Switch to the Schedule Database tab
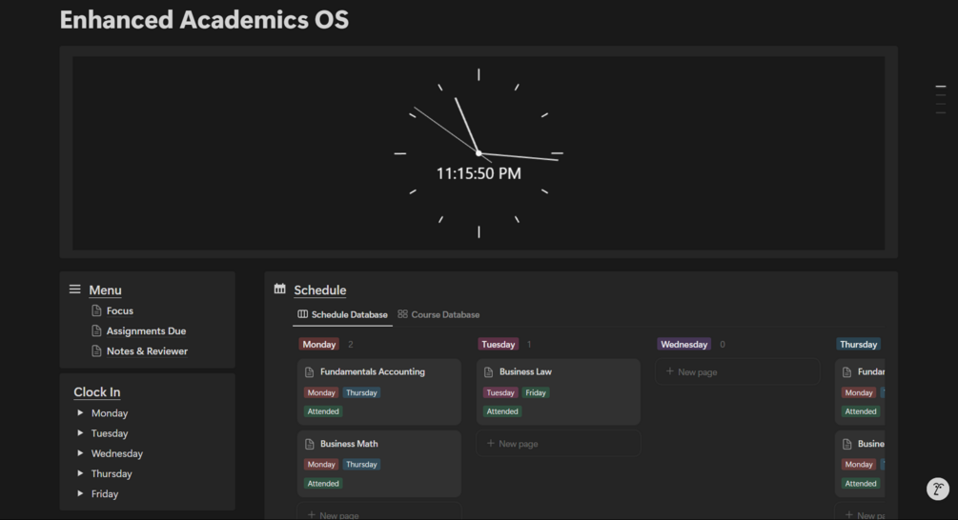The height and width of the screenshot is (520, 958). [x=343, y=315]
